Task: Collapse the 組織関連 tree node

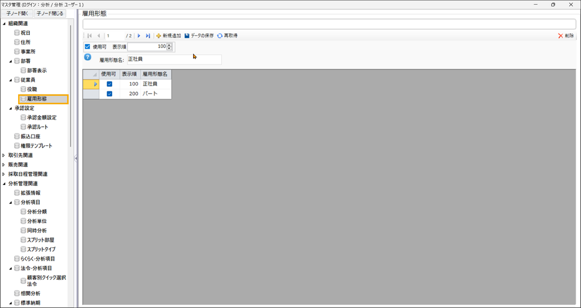Action: pos(4,23)
